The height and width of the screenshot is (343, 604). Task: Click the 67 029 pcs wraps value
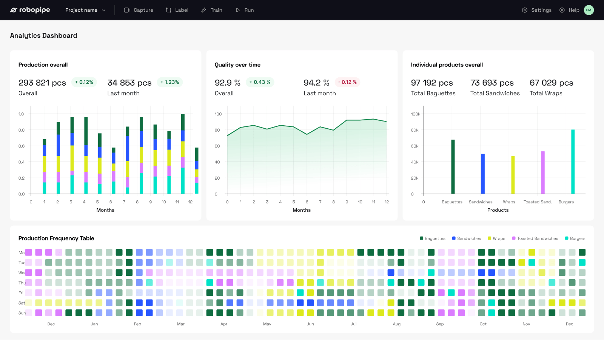point(552,83)
